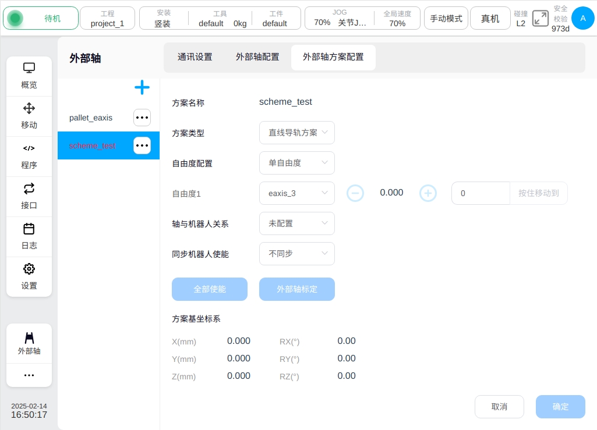Screen dimensions: 597x430
Task: Open the 接口 interface page
Action: [x=29, y=197]
